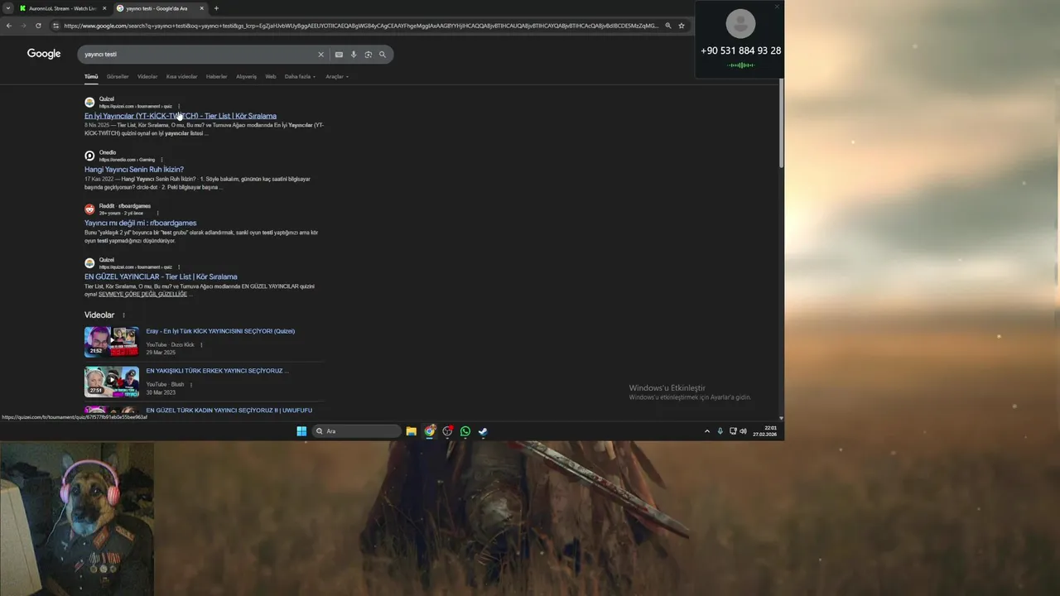Click the Reddit site favicon
Screen dimensions: 1060x596
89,209
